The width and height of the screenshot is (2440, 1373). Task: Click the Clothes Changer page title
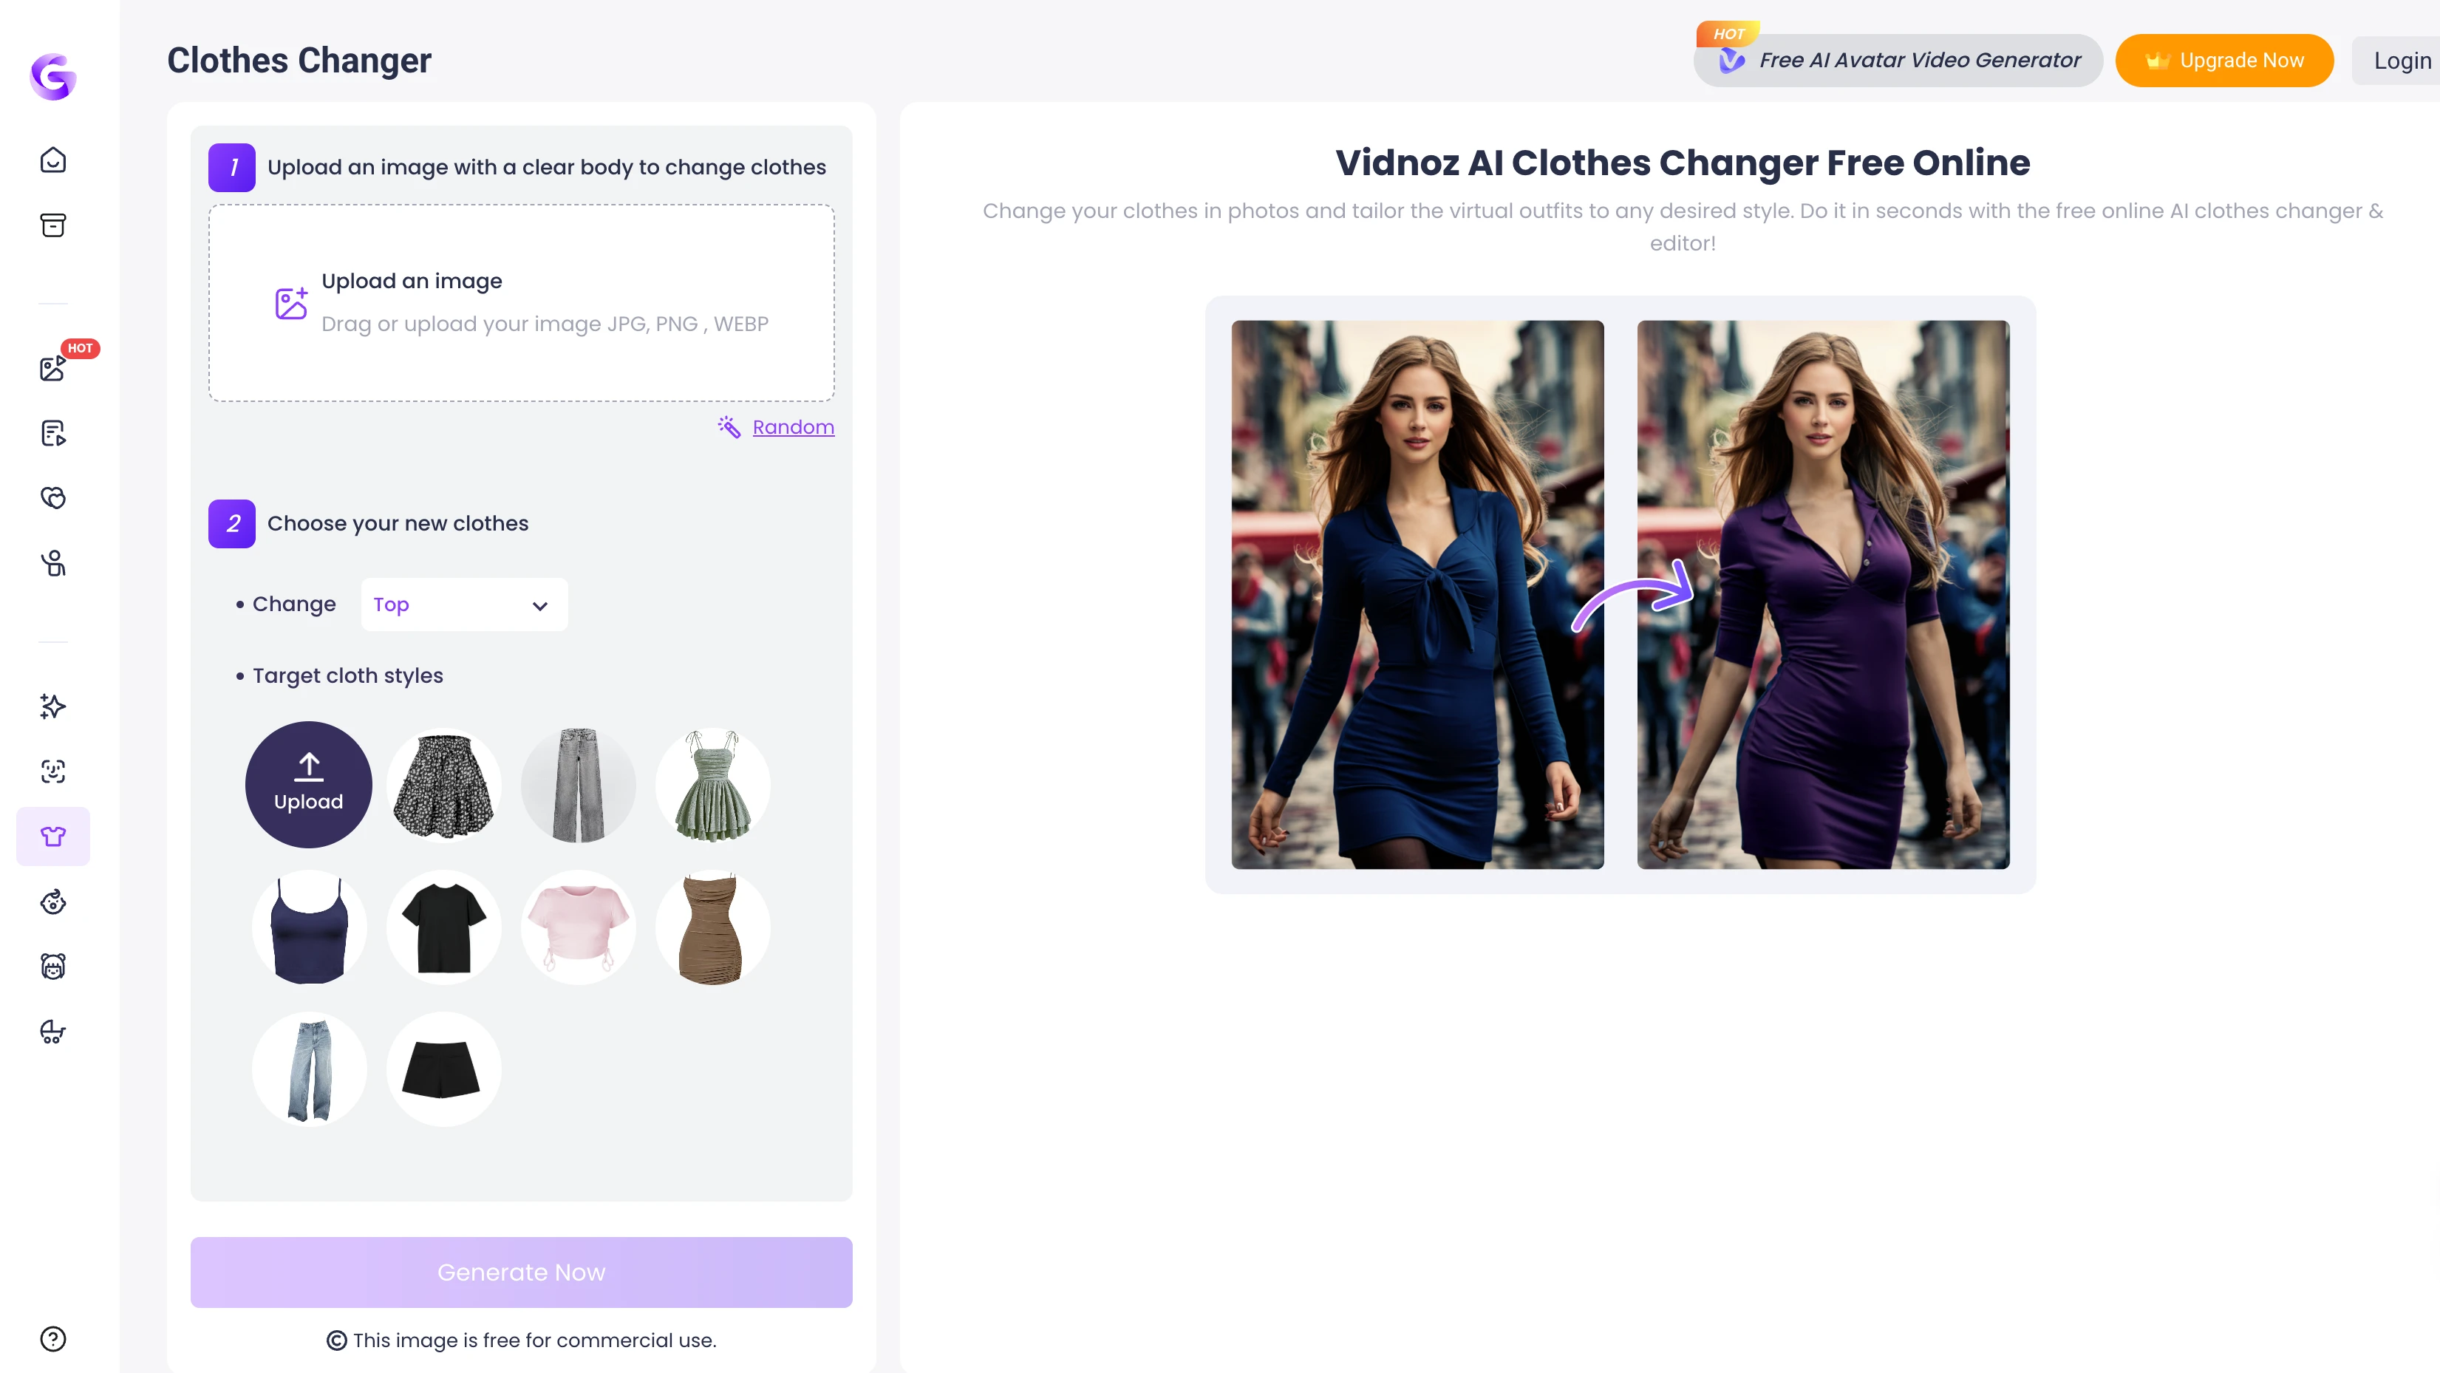tap(299, 61)
